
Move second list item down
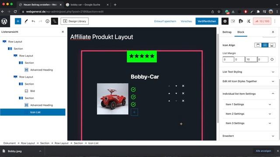coord(176,93)
